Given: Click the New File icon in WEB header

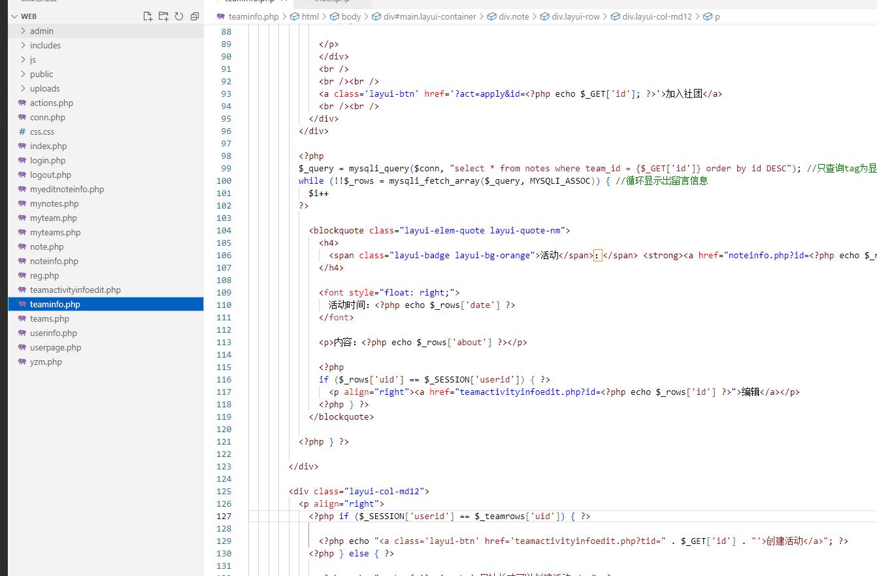Looking at the screenshot, I should [148, 16].
